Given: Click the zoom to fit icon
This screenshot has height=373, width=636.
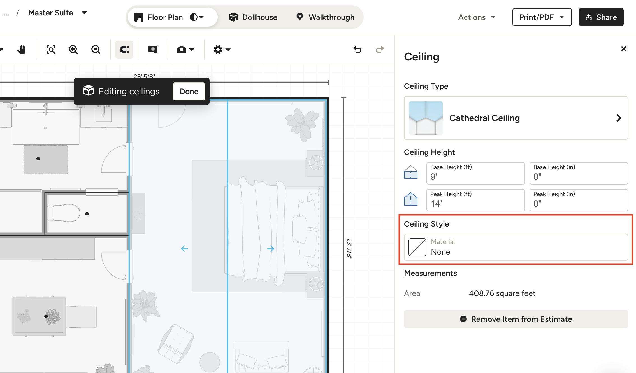Looking at the screenshot, I should (x=51, y=50).
